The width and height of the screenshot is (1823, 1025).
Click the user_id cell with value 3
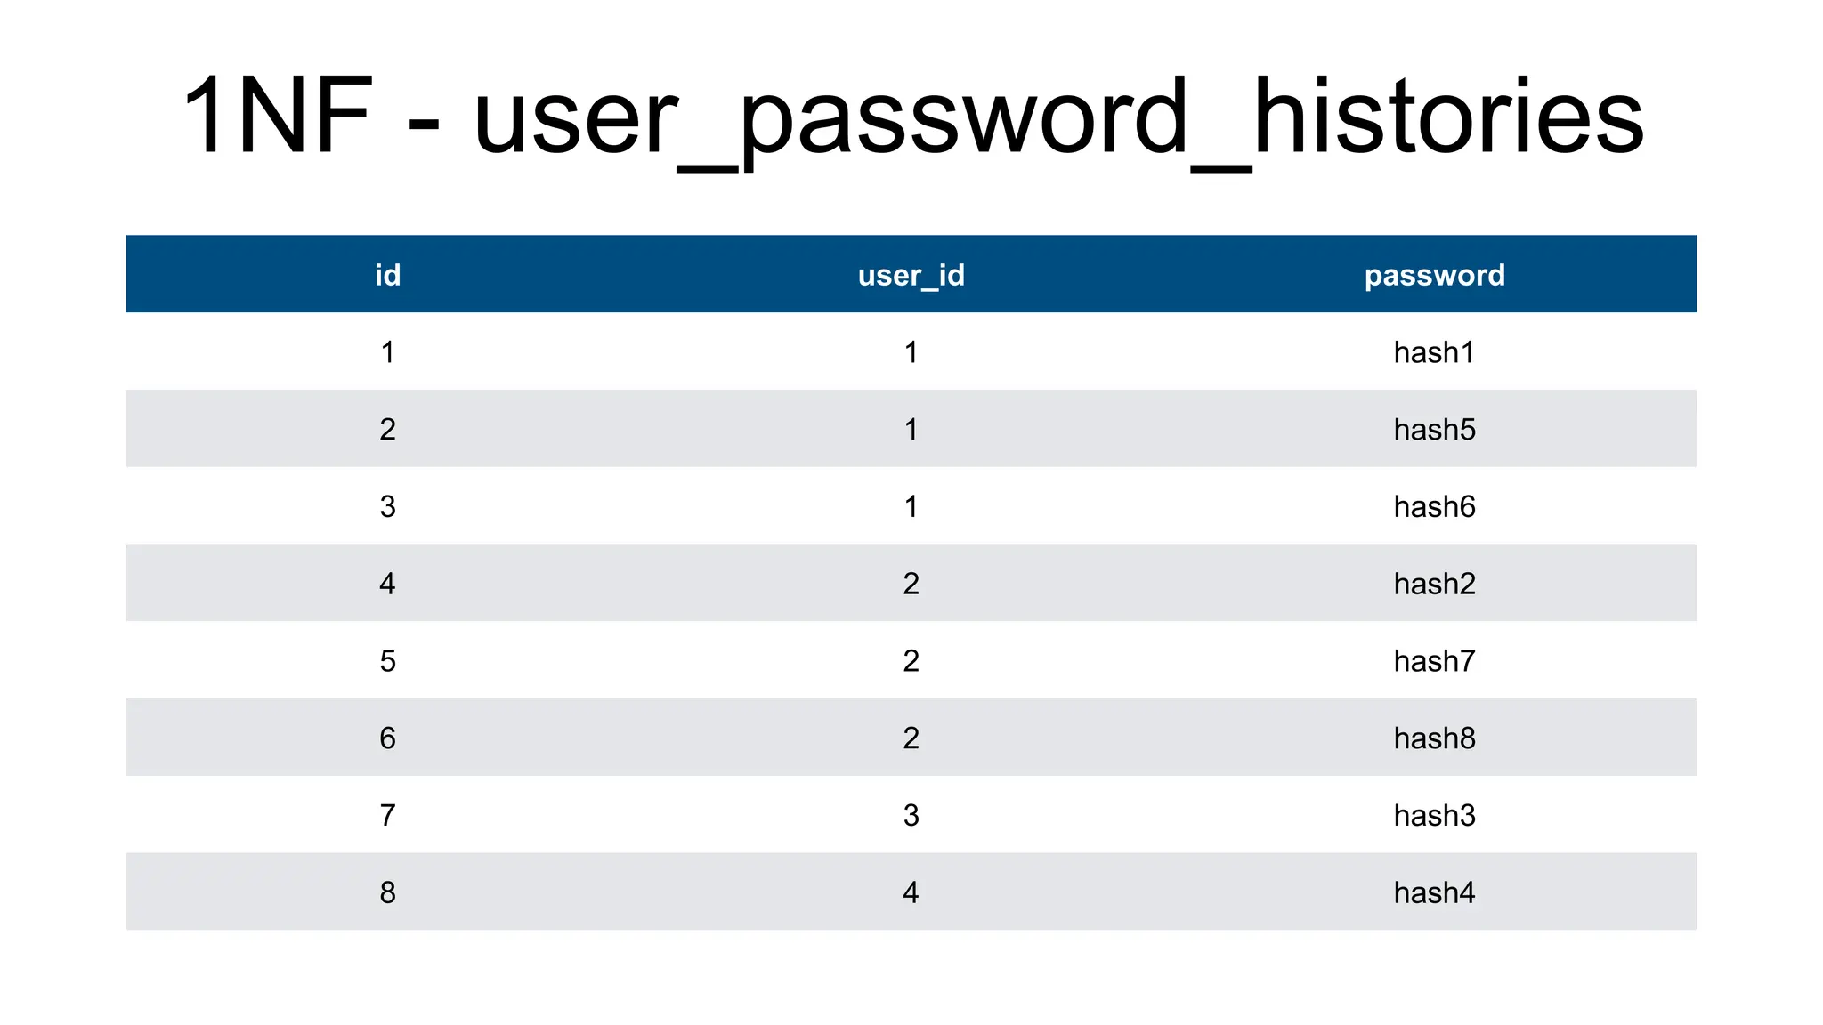coord(911,815)
